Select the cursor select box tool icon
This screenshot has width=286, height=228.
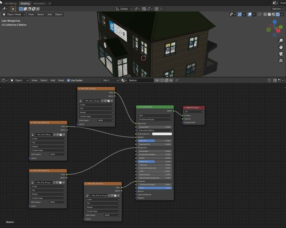(13, 9)
